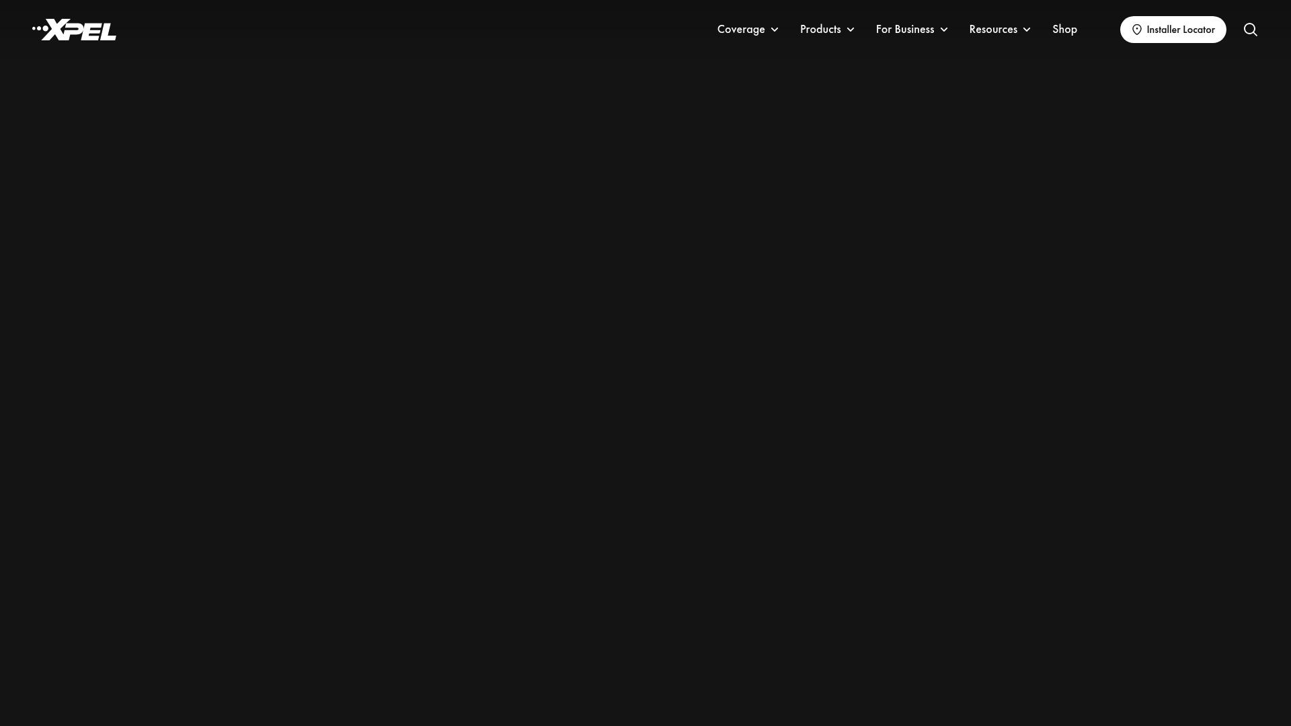Click Resources in the top navigation

(994, 30)
